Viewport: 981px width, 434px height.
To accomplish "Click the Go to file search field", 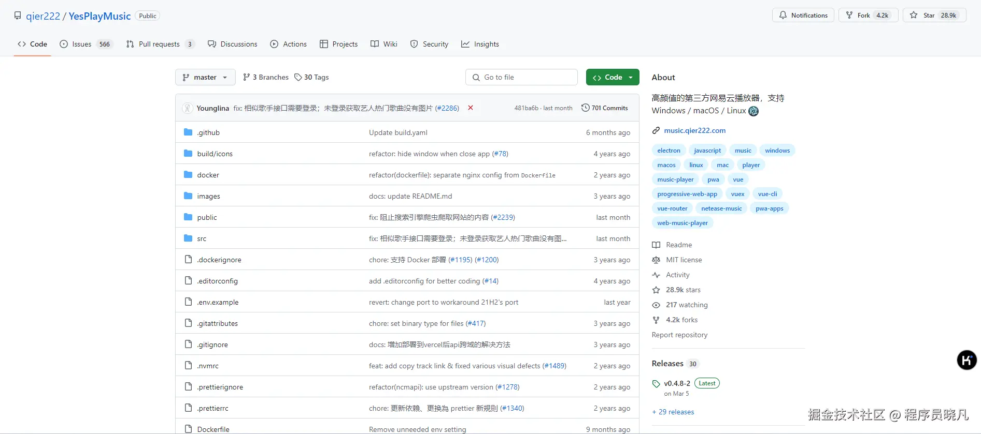I will tap(521, 77).
